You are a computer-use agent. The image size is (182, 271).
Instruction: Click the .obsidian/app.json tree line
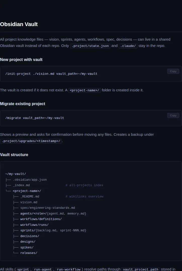pos(30,180)
